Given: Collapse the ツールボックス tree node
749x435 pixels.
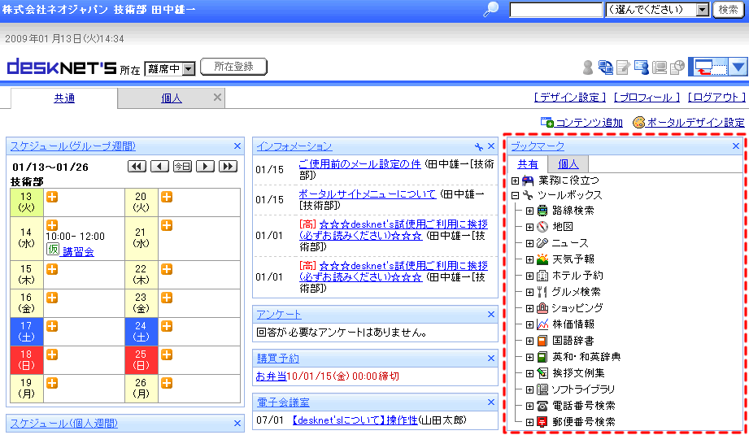Looking at the screenshot, I should pyautogui.click(x=516, y=195).
